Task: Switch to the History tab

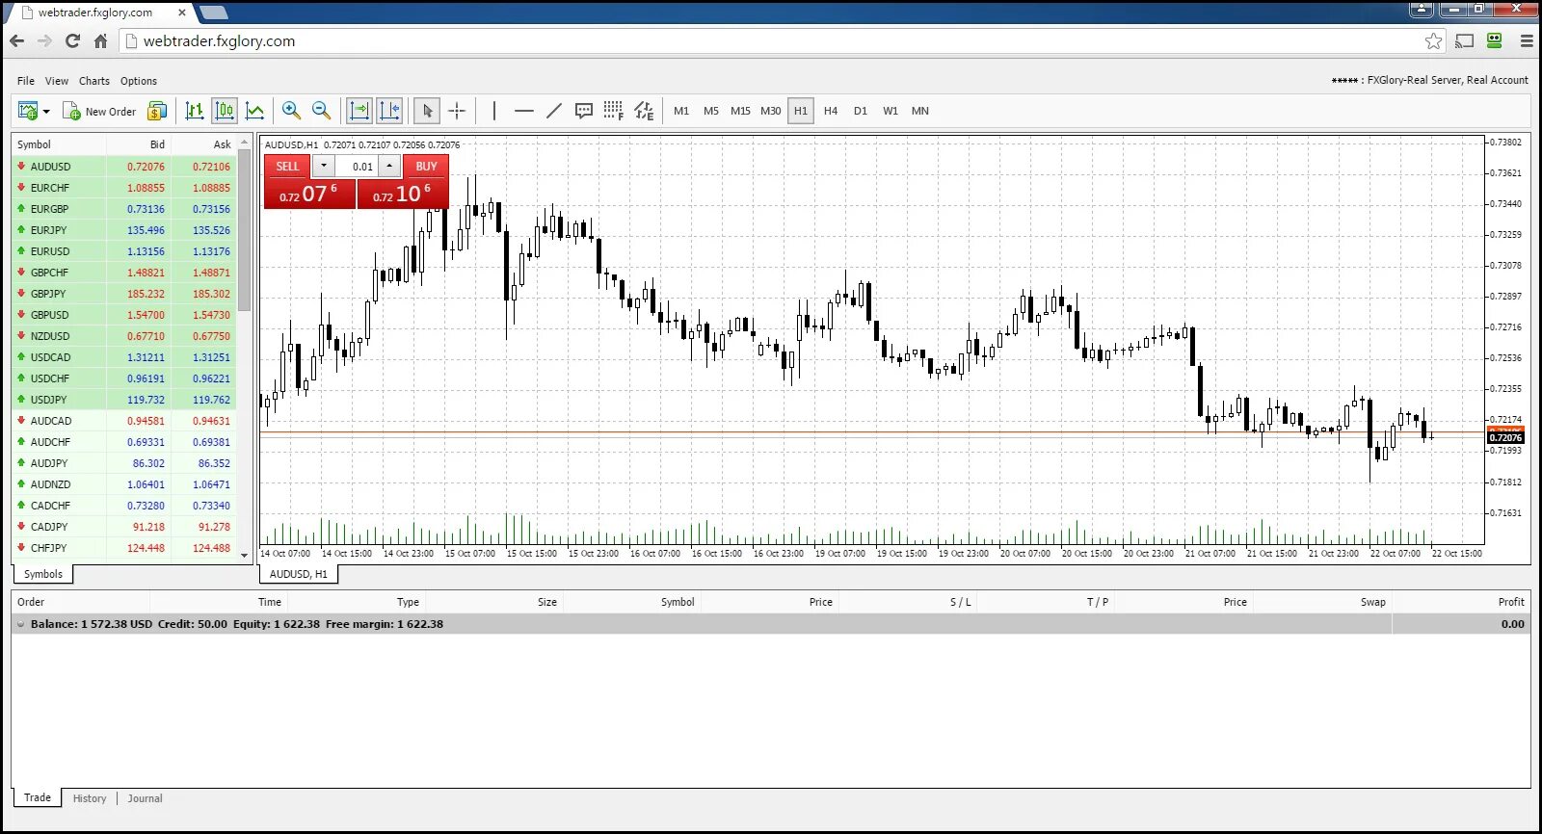Action: 90,798
